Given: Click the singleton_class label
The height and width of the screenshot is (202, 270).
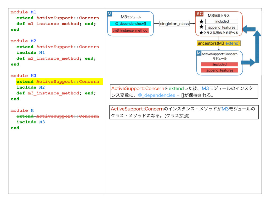Looking at the screenshot, I should (x=174, y=24).
